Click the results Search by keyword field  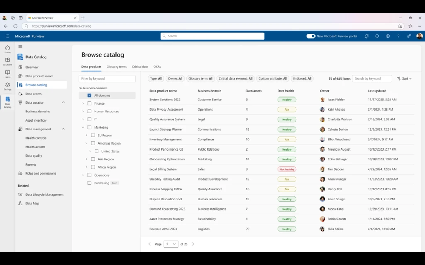(x=372, y=78)
